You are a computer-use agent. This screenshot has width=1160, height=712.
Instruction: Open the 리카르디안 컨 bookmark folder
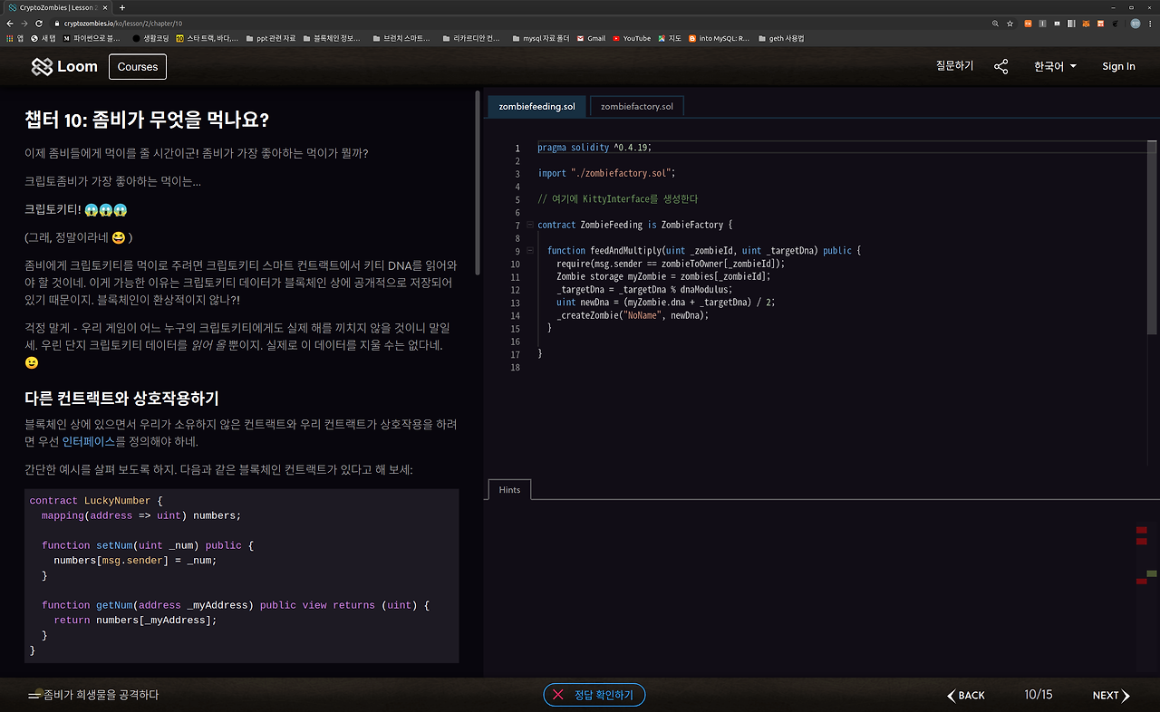(x=471, y=38)
